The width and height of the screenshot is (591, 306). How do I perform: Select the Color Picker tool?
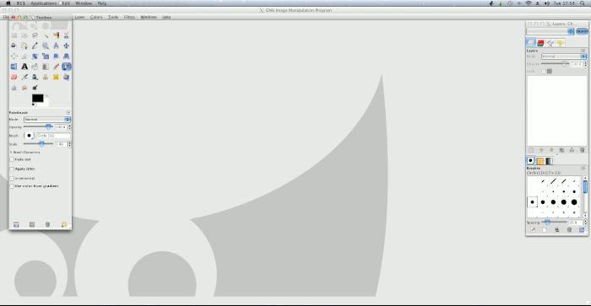[x=35, y=46]
